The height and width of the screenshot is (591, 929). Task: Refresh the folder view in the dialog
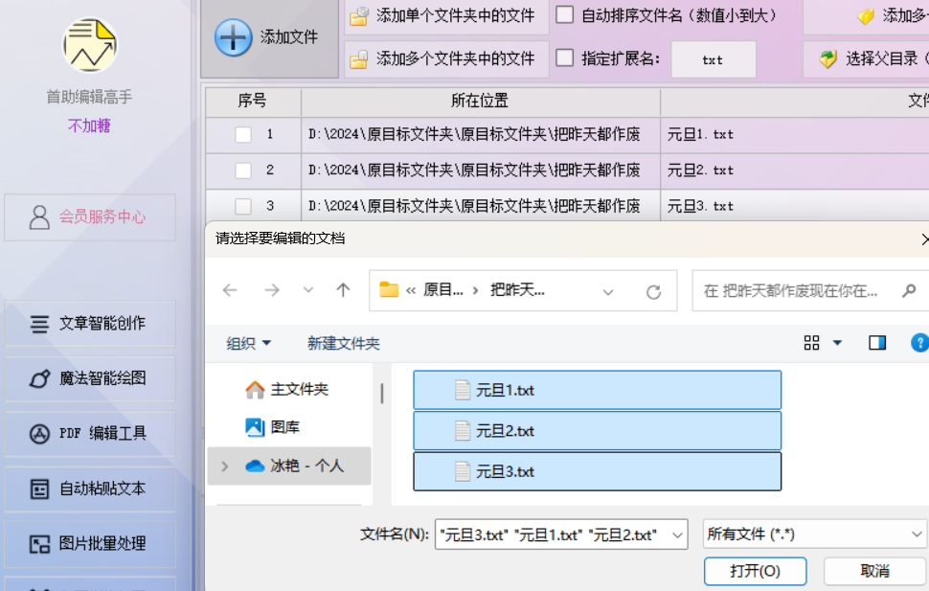click(x=653, y=291)
